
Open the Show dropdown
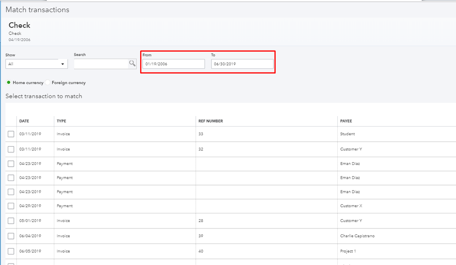37,64
